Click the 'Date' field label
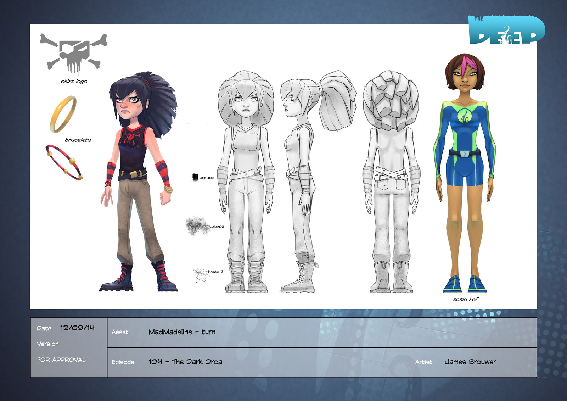The image size is (567, 401). pos(44,329)
